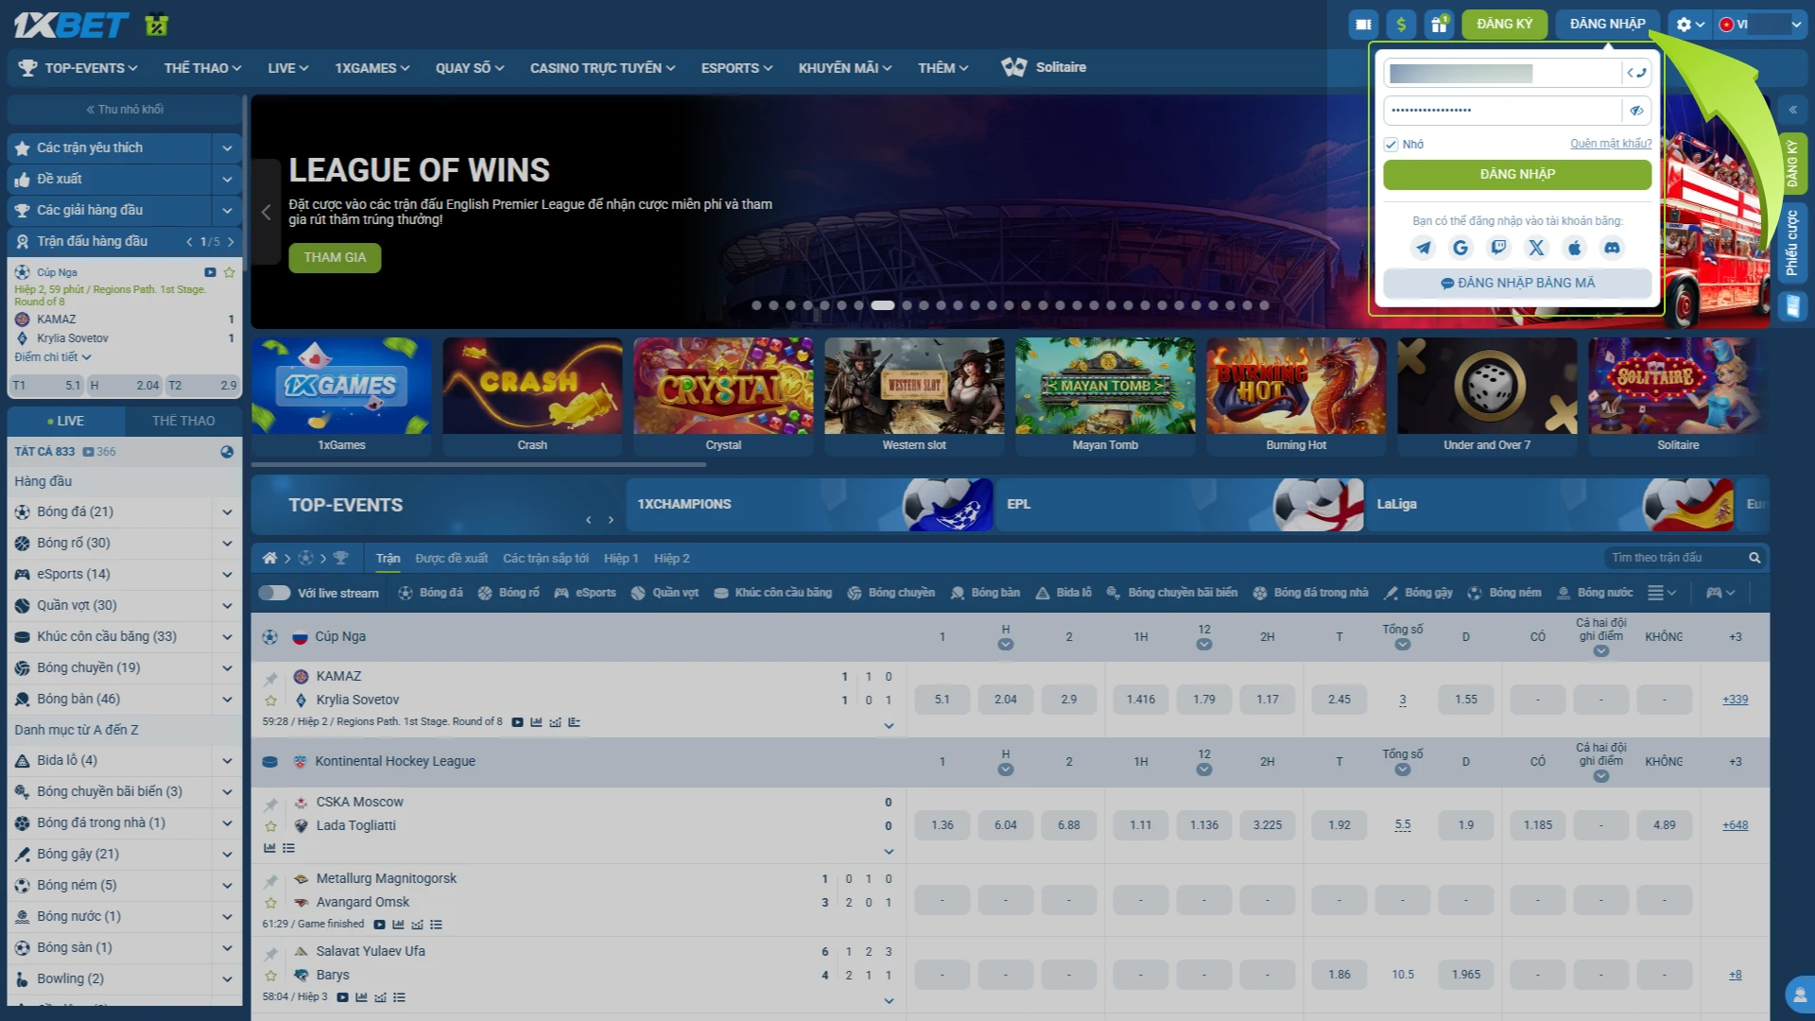Screen dimensions: 1815x1021
Task: Open the support chat bubble icon
Action: 1799,995
